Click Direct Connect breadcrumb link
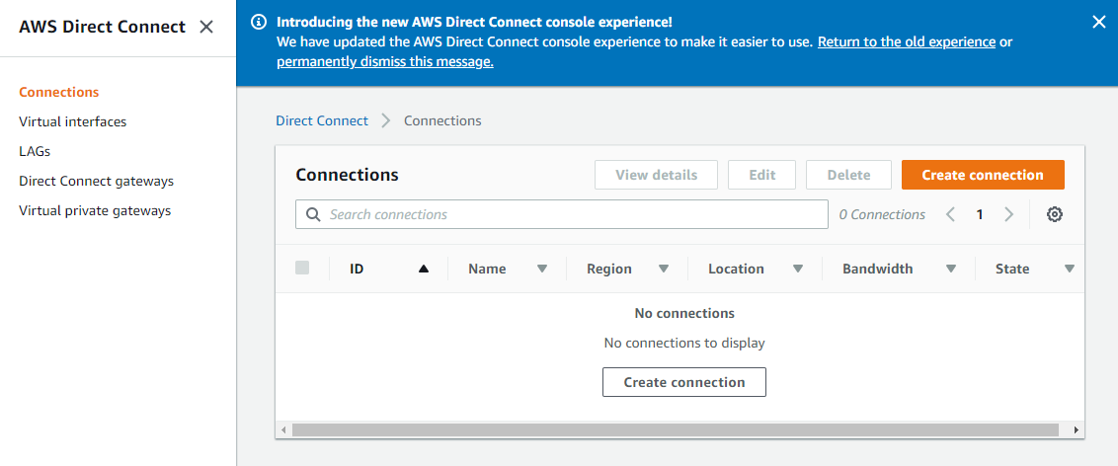The height and width of the screenshot is (466, 1118). [322, 120]
